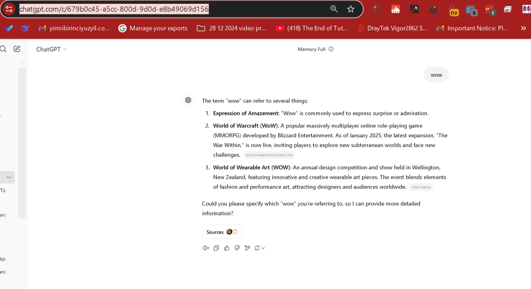Open the 28 12 2024 video bookmark folder
531x289 pixels.
click(232, 28)
